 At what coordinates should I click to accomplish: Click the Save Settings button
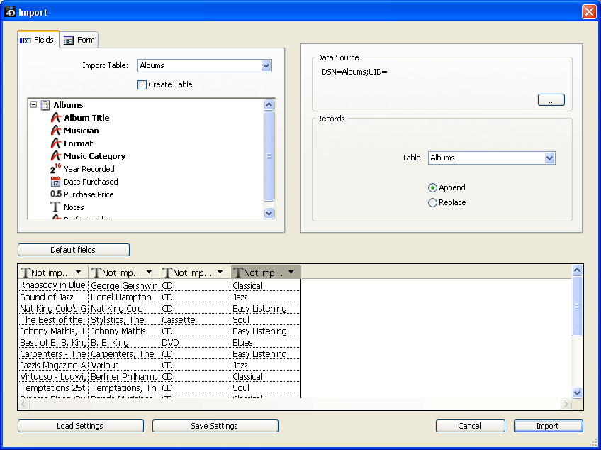click(215, 426)
